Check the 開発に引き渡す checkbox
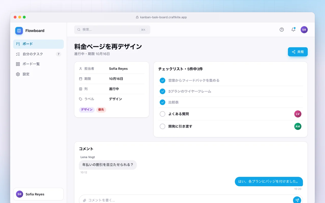 pos(162,126)
